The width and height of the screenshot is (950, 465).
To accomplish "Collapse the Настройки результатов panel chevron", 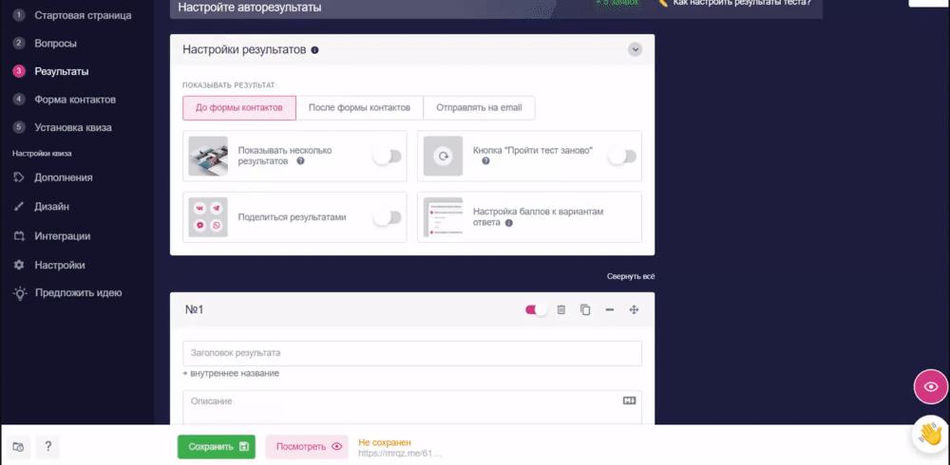I will 635,49.
